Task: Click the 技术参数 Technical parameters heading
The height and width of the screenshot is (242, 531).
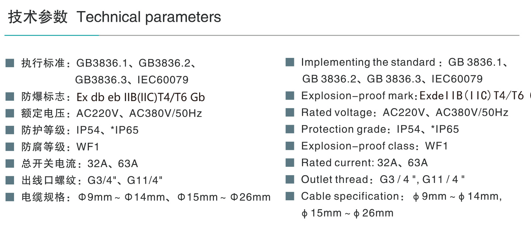Action: click(x=115, y=17)
